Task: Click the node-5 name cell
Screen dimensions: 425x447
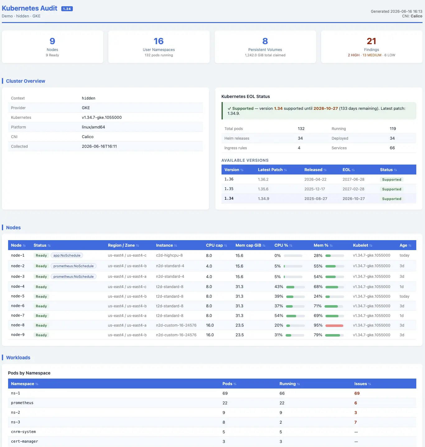Action: click(x=18, y=296)
